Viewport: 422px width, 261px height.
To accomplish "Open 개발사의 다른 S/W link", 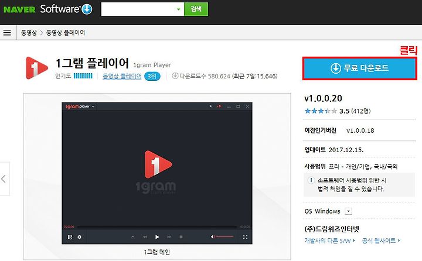I will click(x=329, y=241).
